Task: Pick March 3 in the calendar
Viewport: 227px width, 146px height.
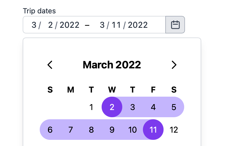Action: pos(133,107)
